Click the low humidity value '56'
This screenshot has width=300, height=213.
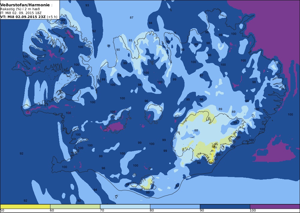pos(211,163)
